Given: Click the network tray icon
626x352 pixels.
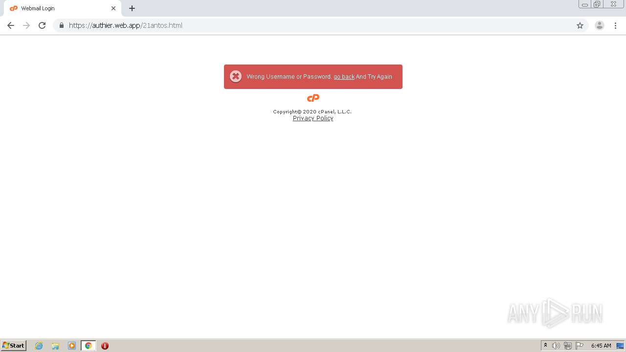Looking at the screenshot, I should (x=568, y=346).
